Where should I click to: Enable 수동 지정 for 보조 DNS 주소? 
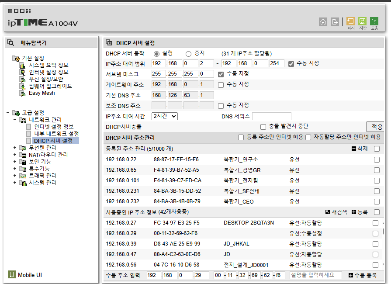tap(221, 106)
